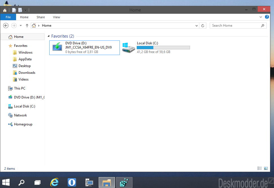The width and height of the screenshot is (274, 188).
Task: Refresh the Home folder view
Action: pyautogui.click(x=203, y=26)
